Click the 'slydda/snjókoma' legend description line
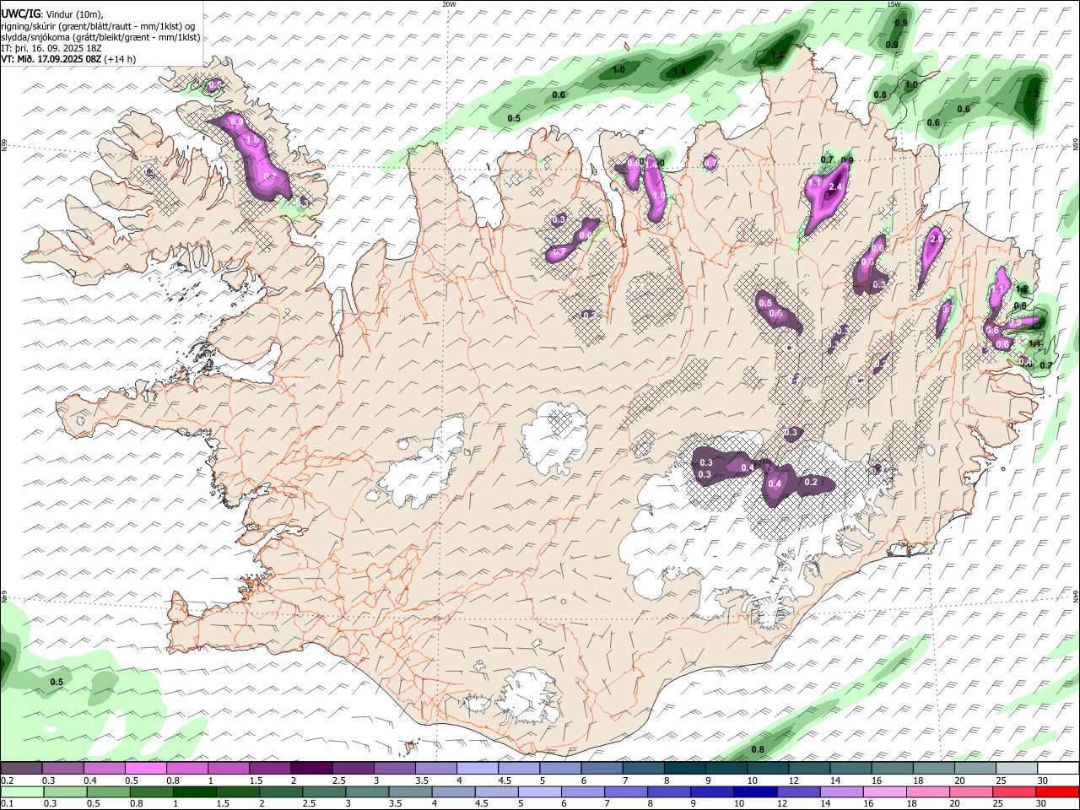 (x=100, y=37)
